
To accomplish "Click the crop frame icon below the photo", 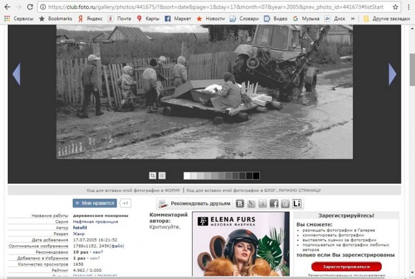I will point(153,175).
